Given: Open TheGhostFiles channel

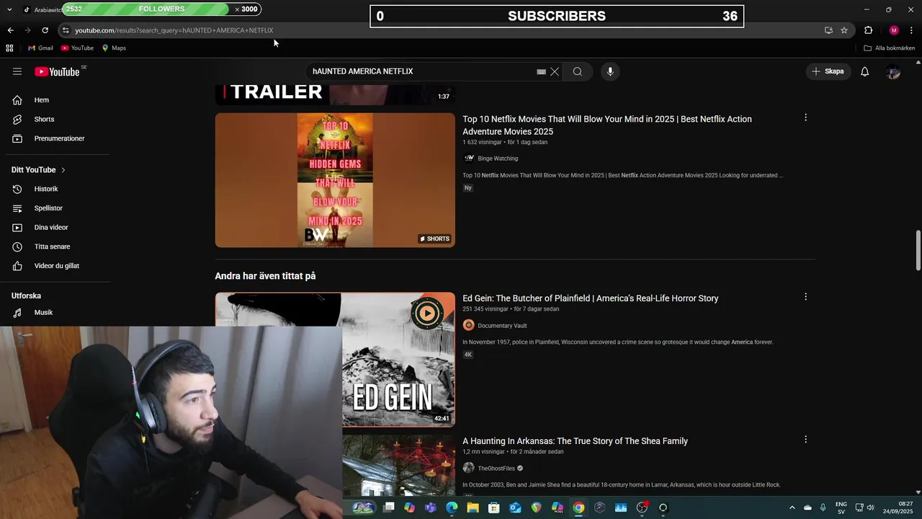Looking at the screenshot, I should click(x=496, y=469).
